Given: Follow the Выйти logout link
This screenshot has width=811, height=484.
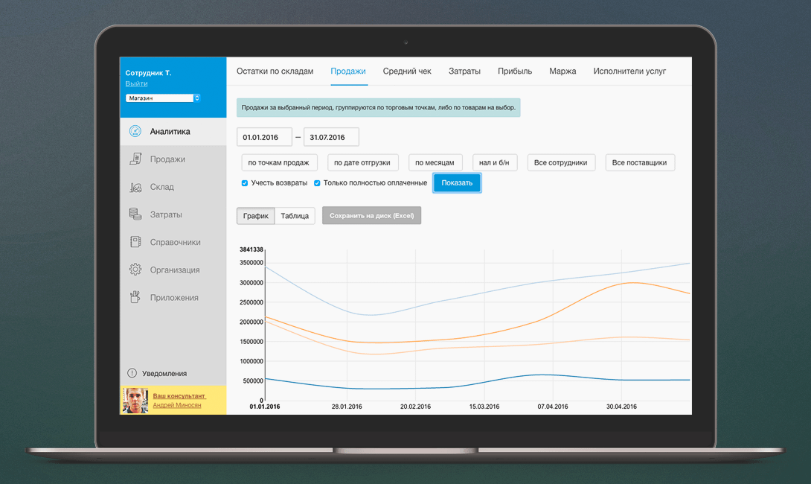Looking at the screenshot, I should click(137, 83).
